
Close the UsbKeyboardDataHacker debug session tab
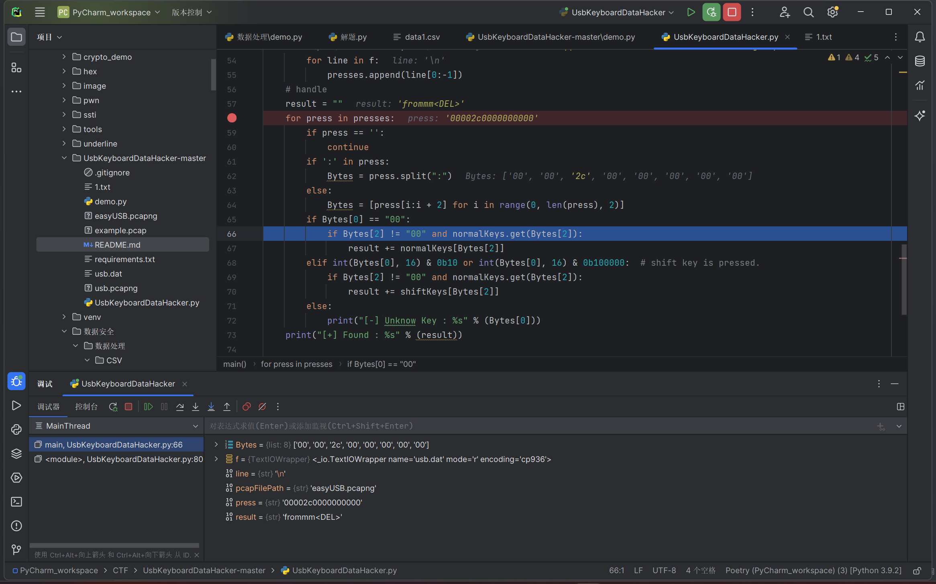185,384
